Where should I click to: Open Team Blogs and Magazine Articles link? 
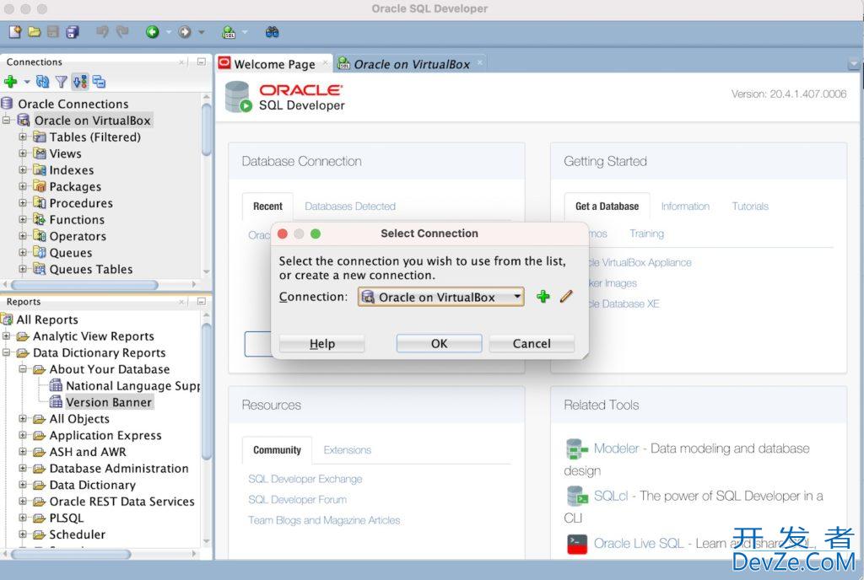pyautogui.click(x=324, y=520)
